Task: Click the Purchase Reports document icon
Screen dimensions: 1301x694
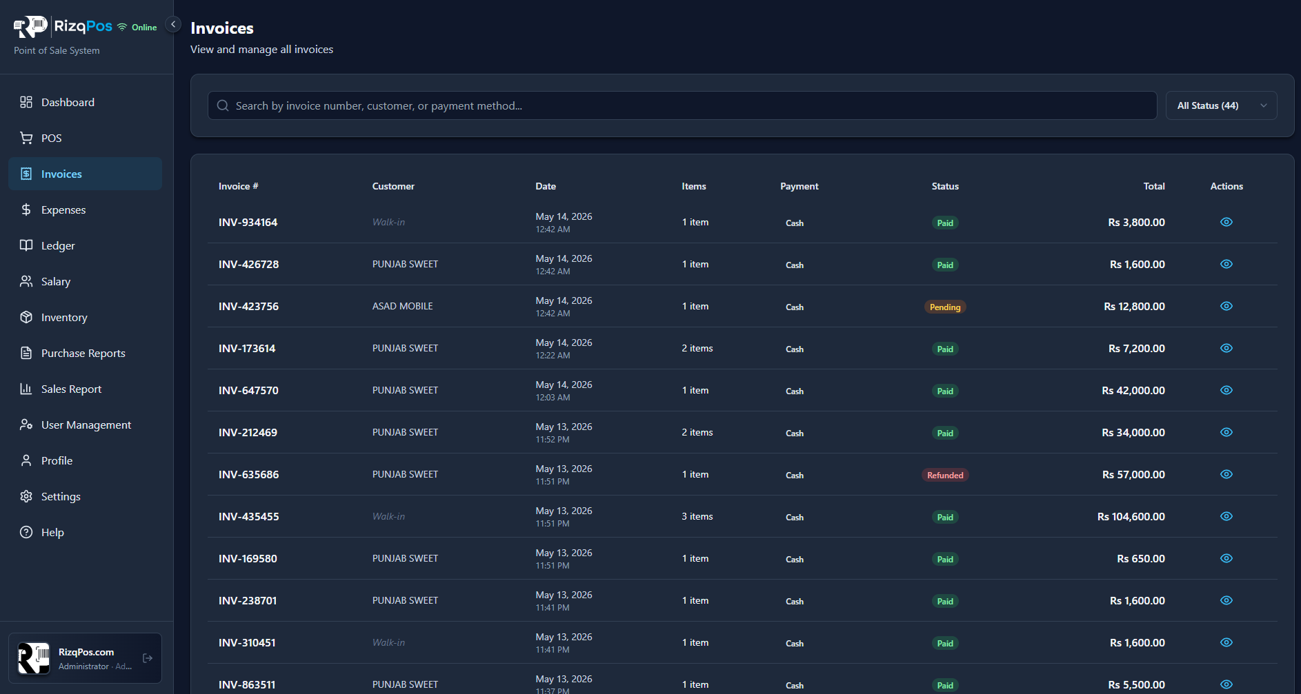Action: pyautogui.click(x=26, y=353)
